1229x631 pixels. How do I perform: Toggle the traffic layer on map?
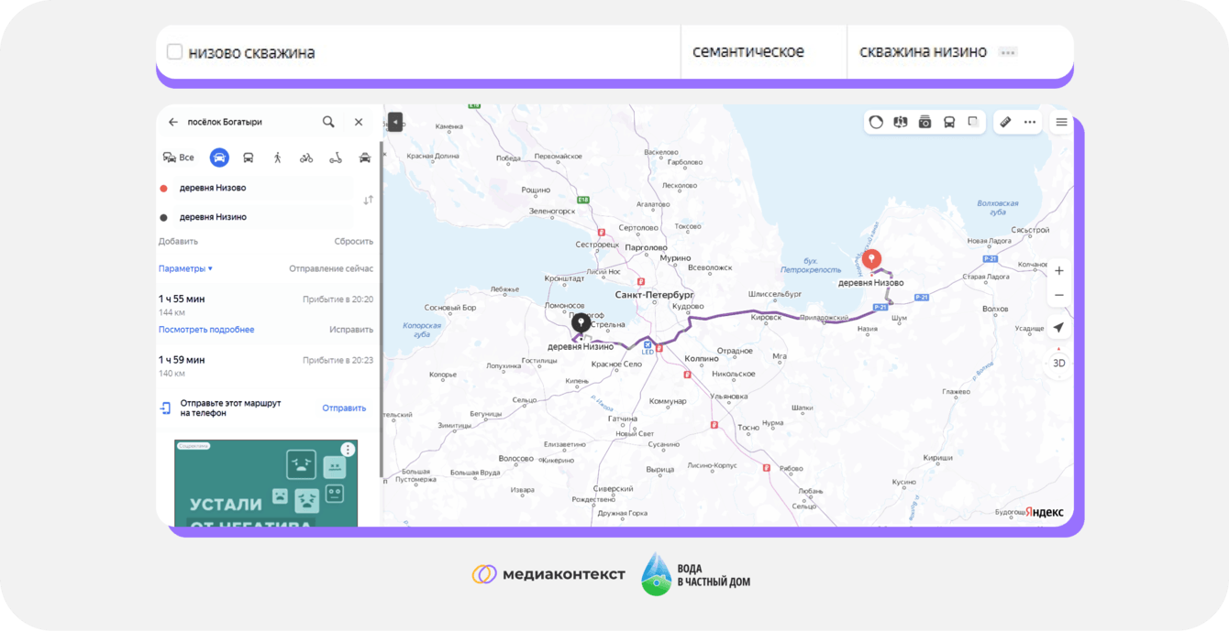click(876, 122)
